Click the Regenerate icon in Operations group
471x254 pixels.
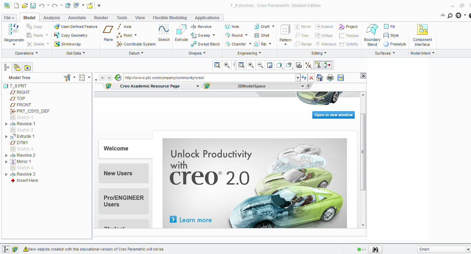tap(14, 30)
